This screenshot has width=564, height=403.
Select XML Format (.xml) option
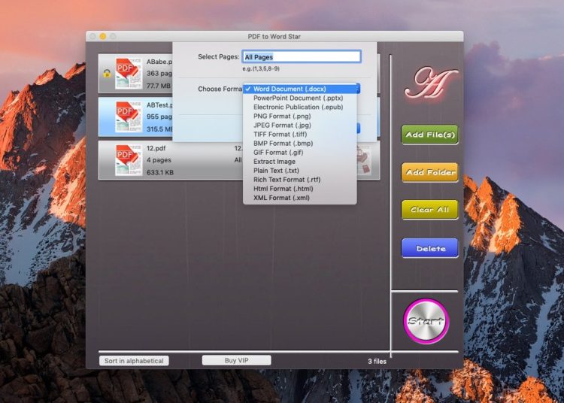tap(282, 198)
